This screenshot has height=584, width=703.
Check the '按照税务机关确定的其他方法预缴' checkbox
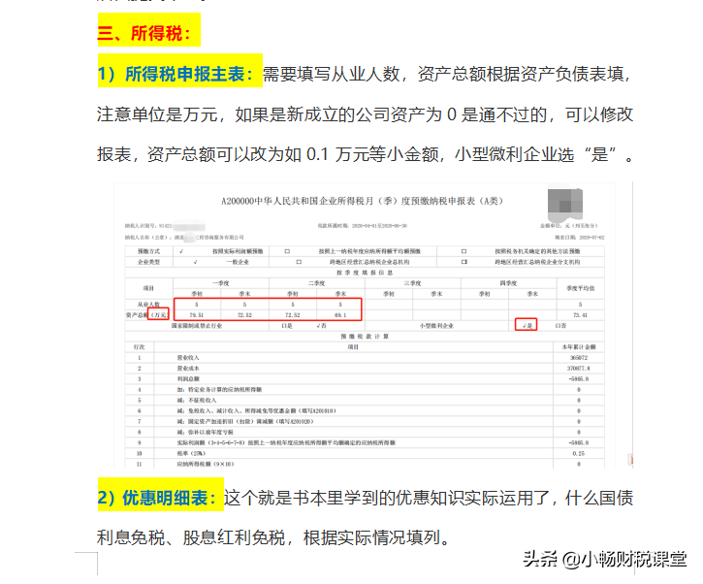464,251
